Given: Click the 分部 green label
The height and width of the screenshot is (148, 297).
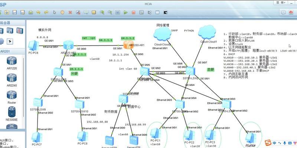Looking at the screenshot, I should pyautogui.click(x=75, y=74).
